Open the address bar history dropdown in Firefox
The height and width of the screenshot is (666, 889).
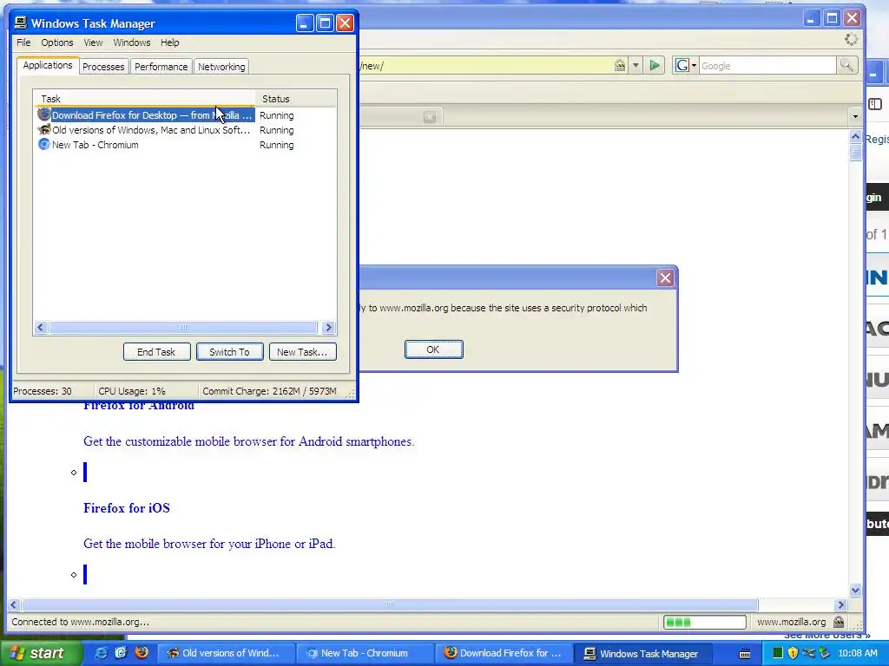point(635,66)
